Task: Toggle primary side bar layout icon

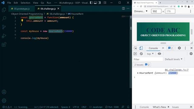Action: point(91,3)
